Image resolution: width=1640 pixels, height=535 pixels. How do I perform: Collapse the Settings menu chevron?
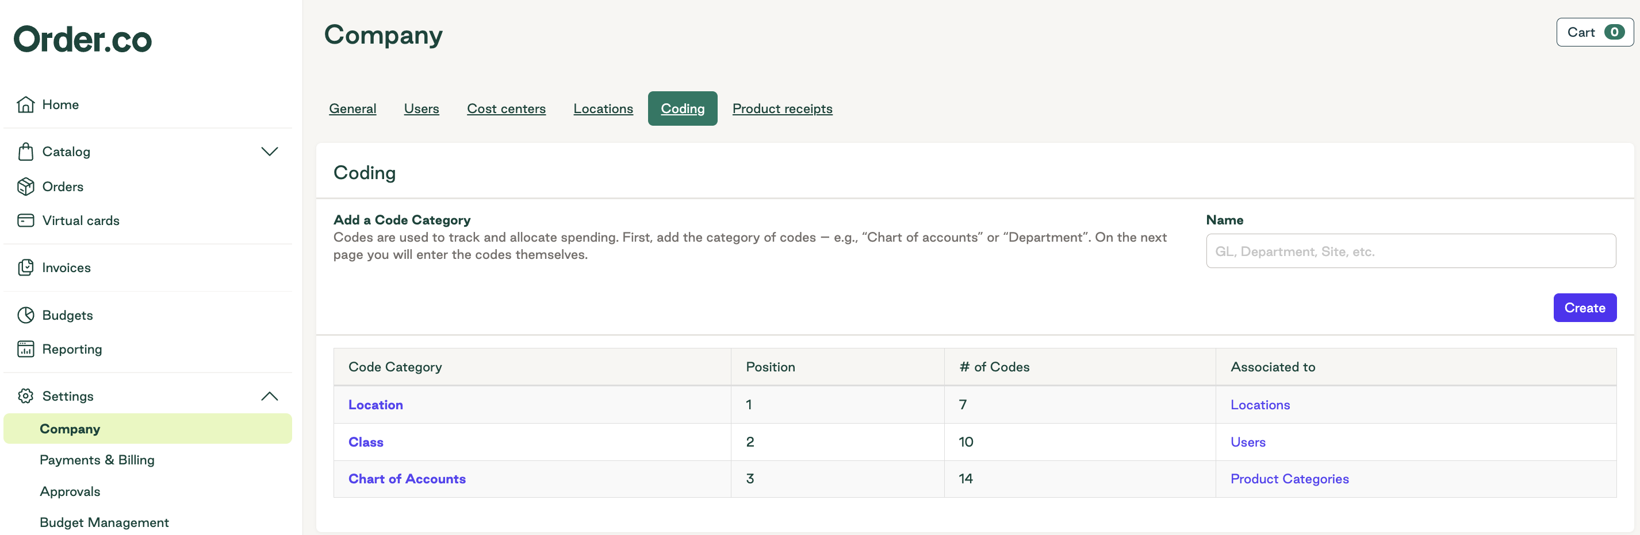click(270, 396)
